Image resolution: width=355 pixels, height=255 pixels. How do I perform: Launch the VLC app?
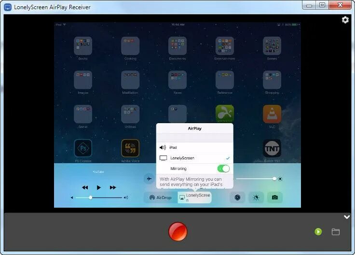pos(272,114)
